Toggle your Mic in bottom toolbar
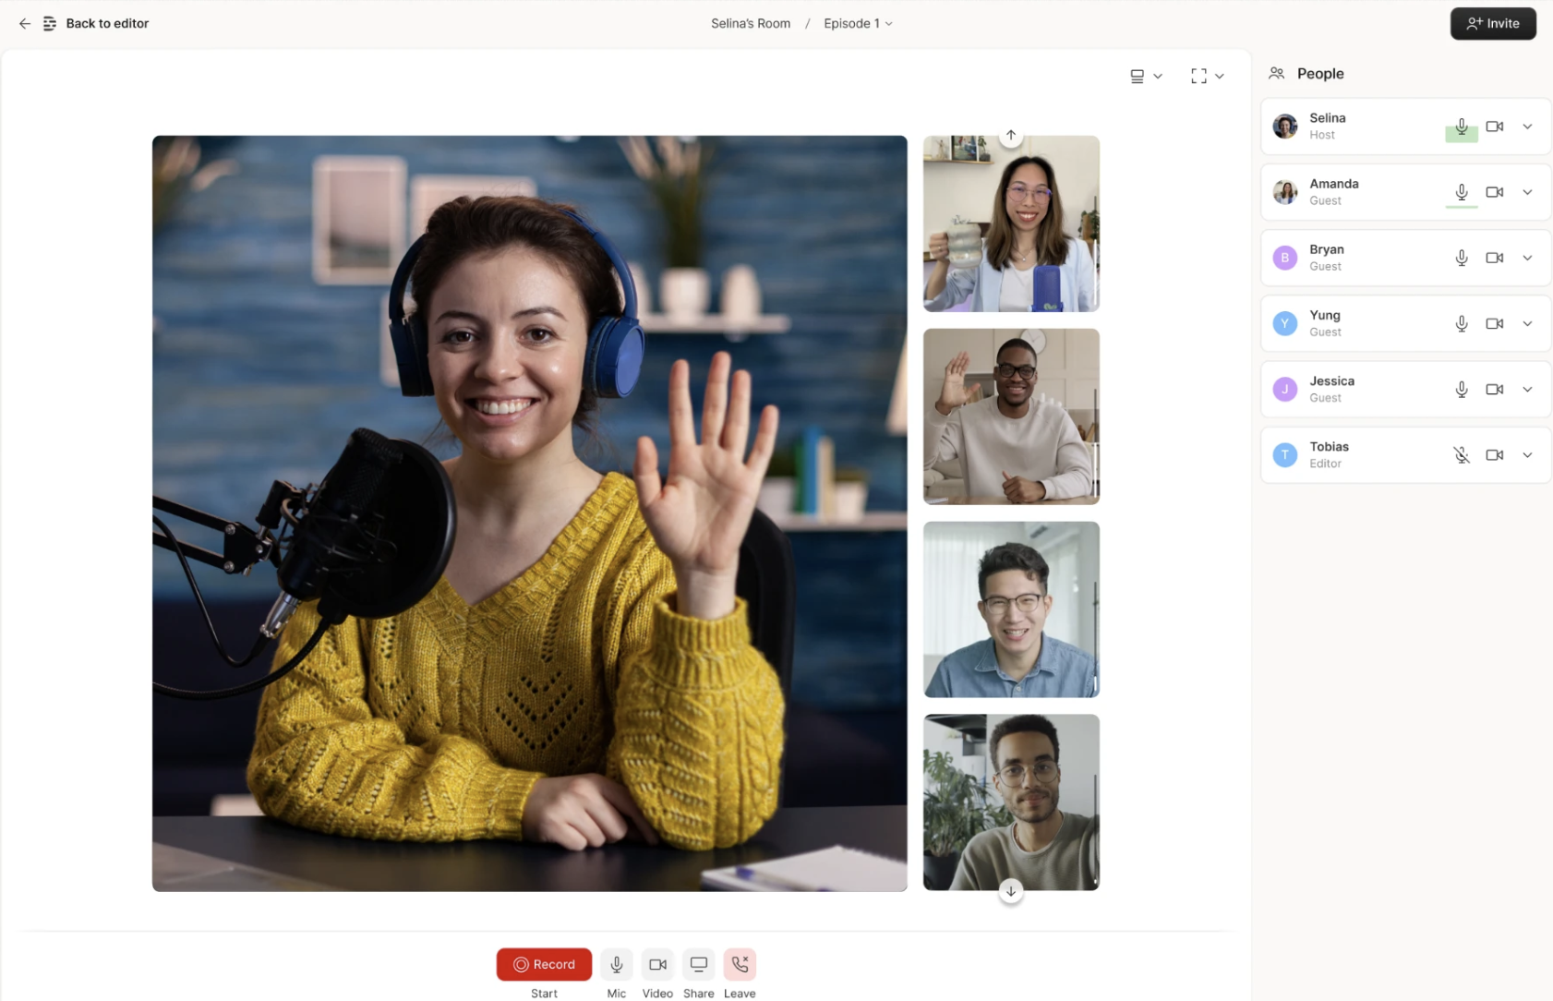Image resolution: width=1553 pixels, height=1001 pixels. tap(616, 964)
